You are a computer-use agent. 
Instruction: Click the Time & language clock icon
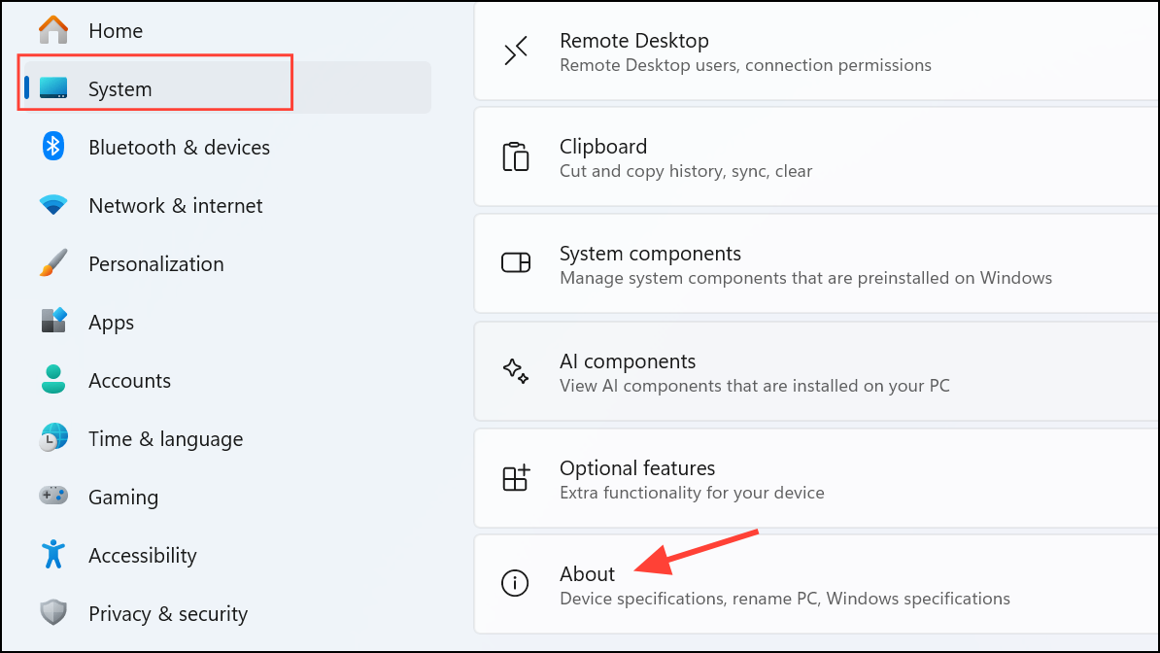pyautogui.click(x=52, y=438)
